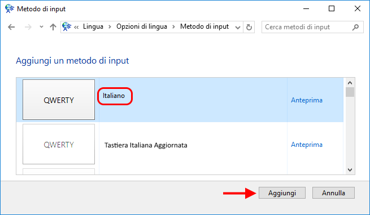Select Metodo di input breadcrumb
This screenshot has width=370, height=215.
coord(204,26)
